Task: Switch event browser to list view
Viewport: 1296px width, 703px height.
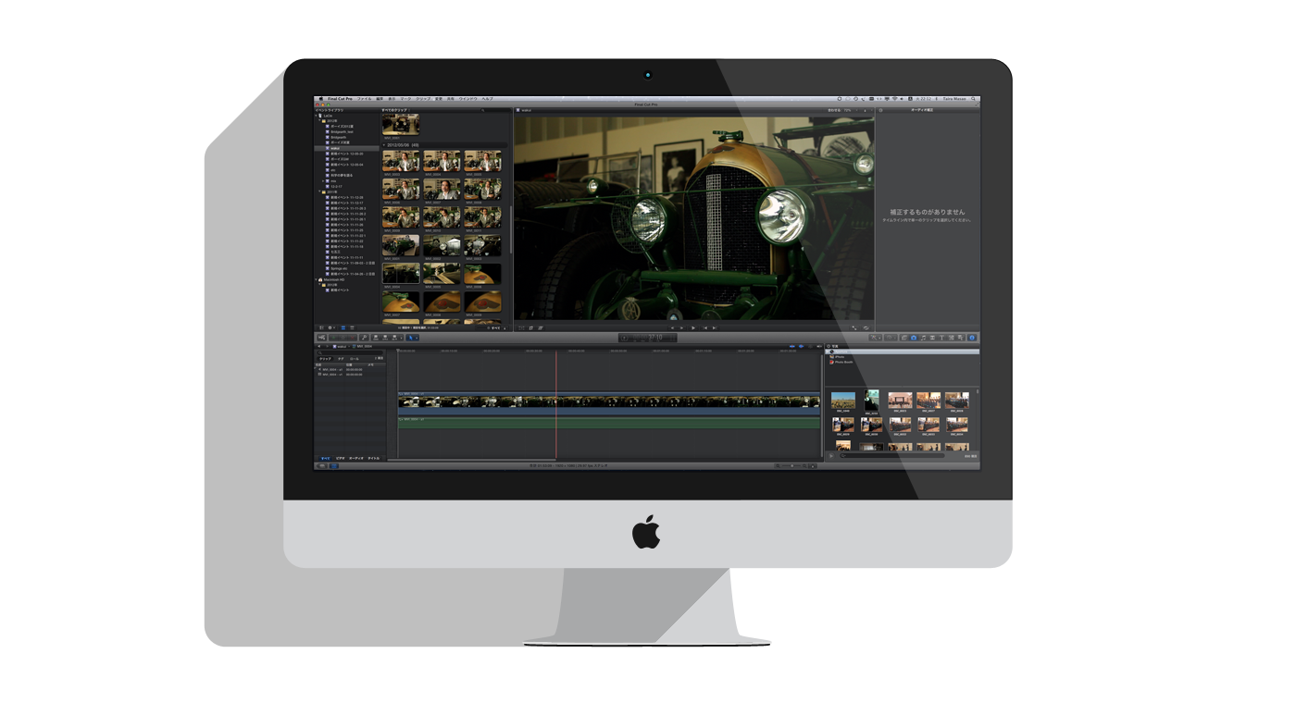Action: tap(352, 327)
